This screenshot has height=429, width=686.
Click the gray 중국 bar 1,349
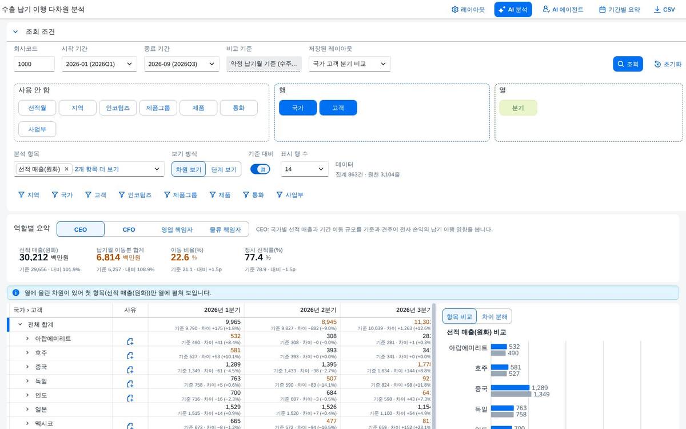tap(511, 394)
